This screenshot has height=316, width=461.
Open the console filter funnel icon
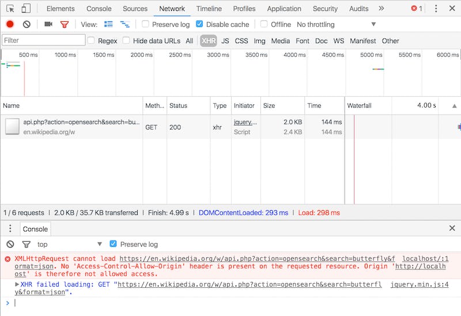26,244
